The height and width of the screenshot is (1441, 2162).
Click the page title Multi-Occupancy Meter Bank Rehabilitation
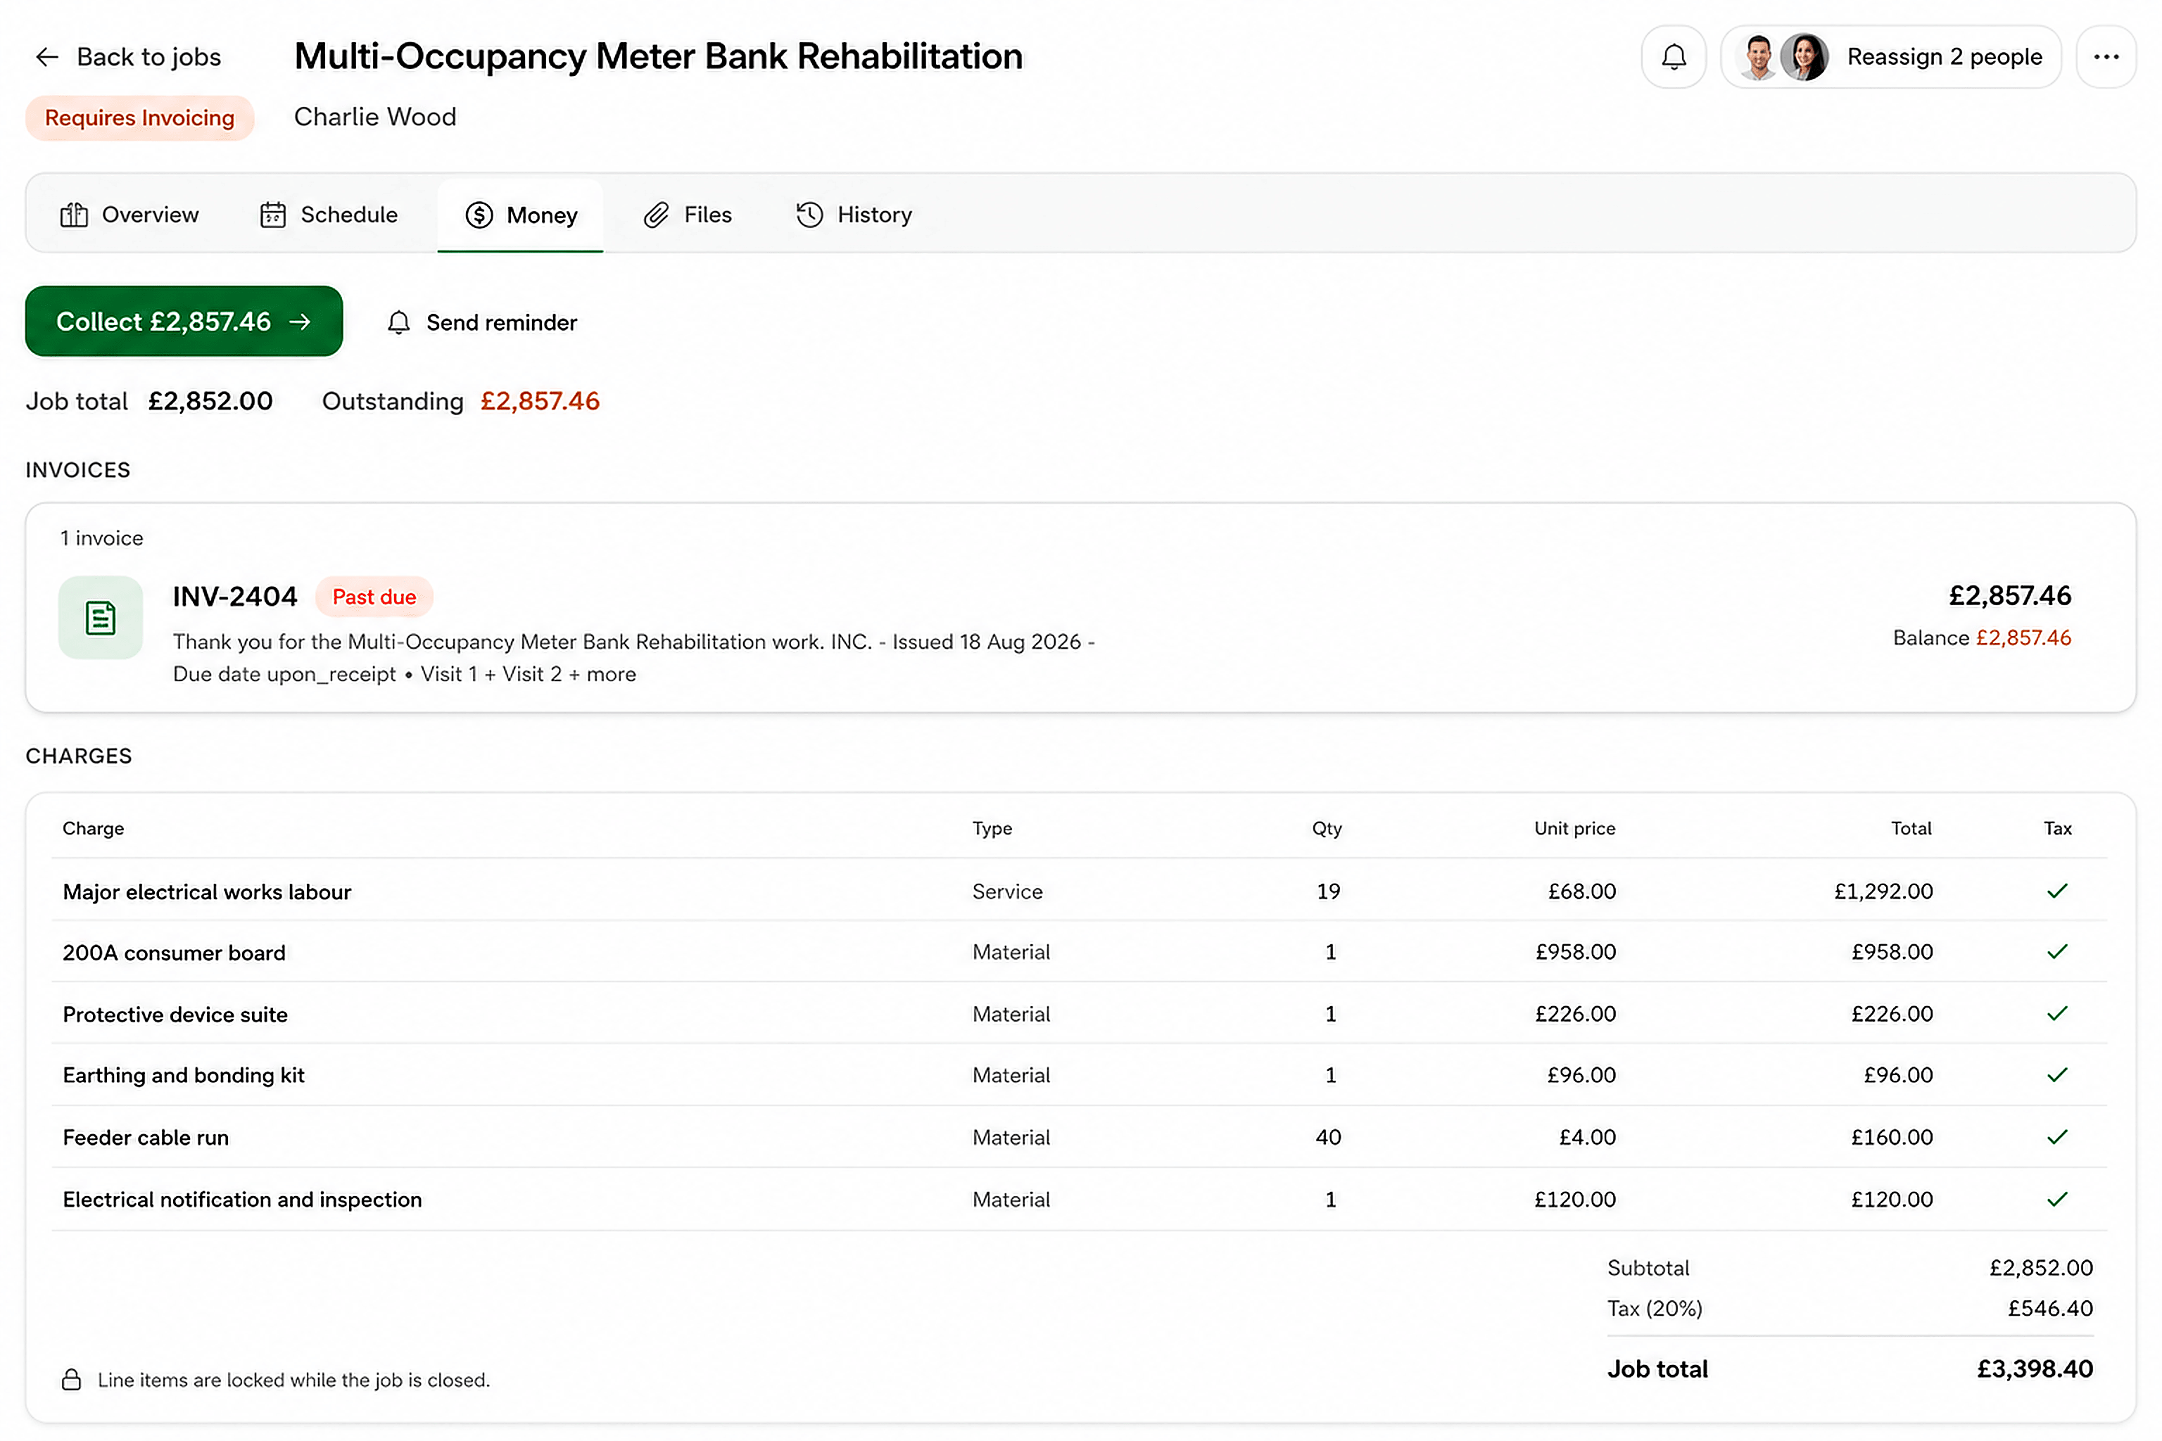tap(658, 57)
